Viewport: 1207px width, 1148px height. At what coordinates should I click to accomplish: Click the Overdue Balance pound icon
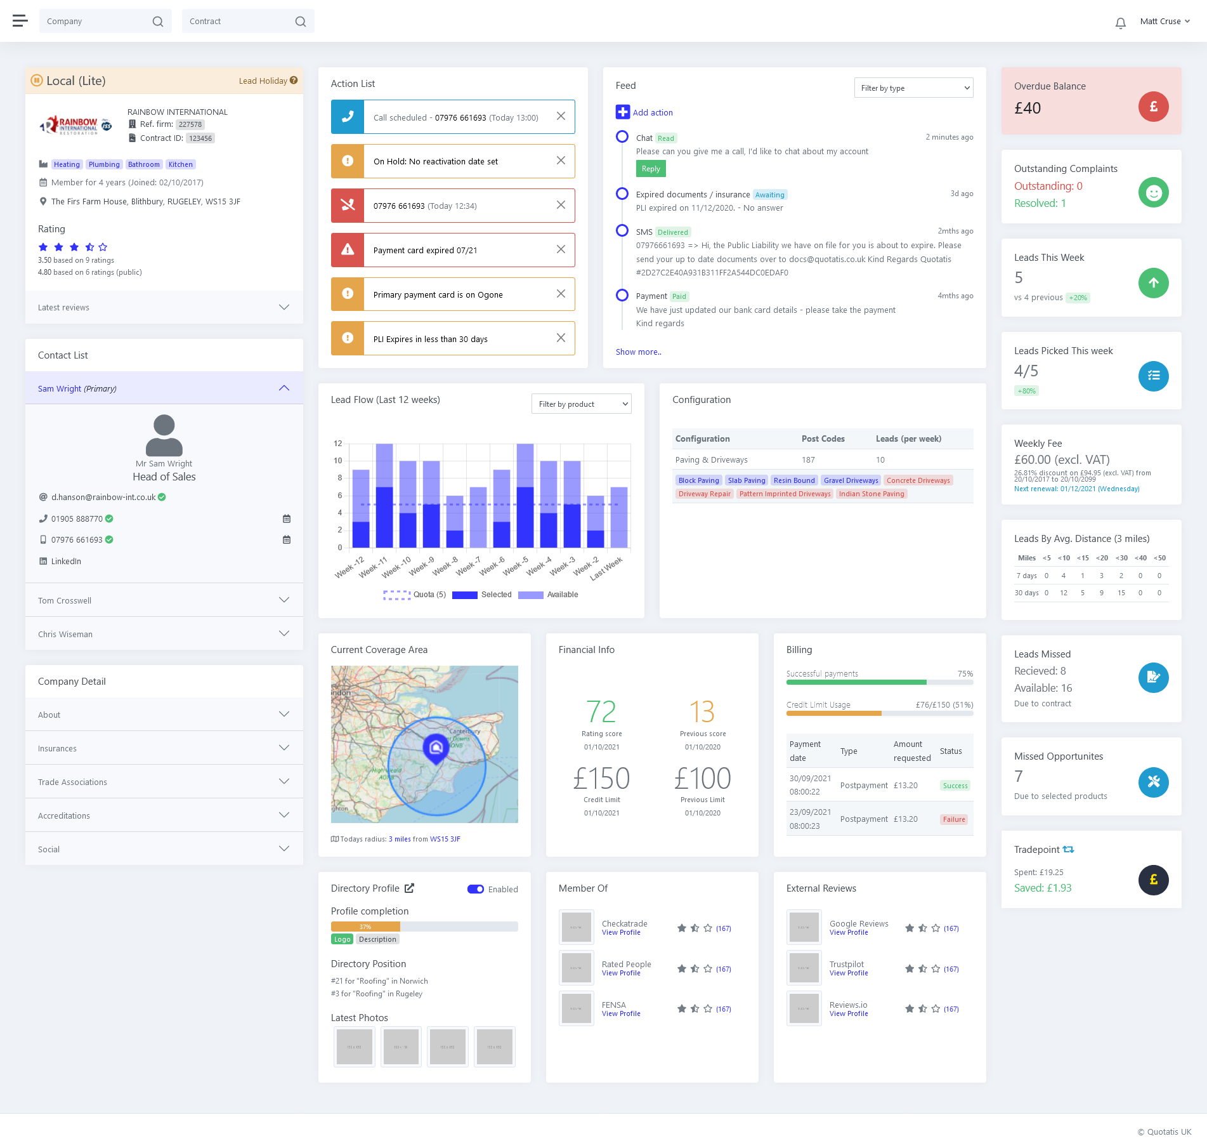pyautogui.click(x=1153, y=107)
